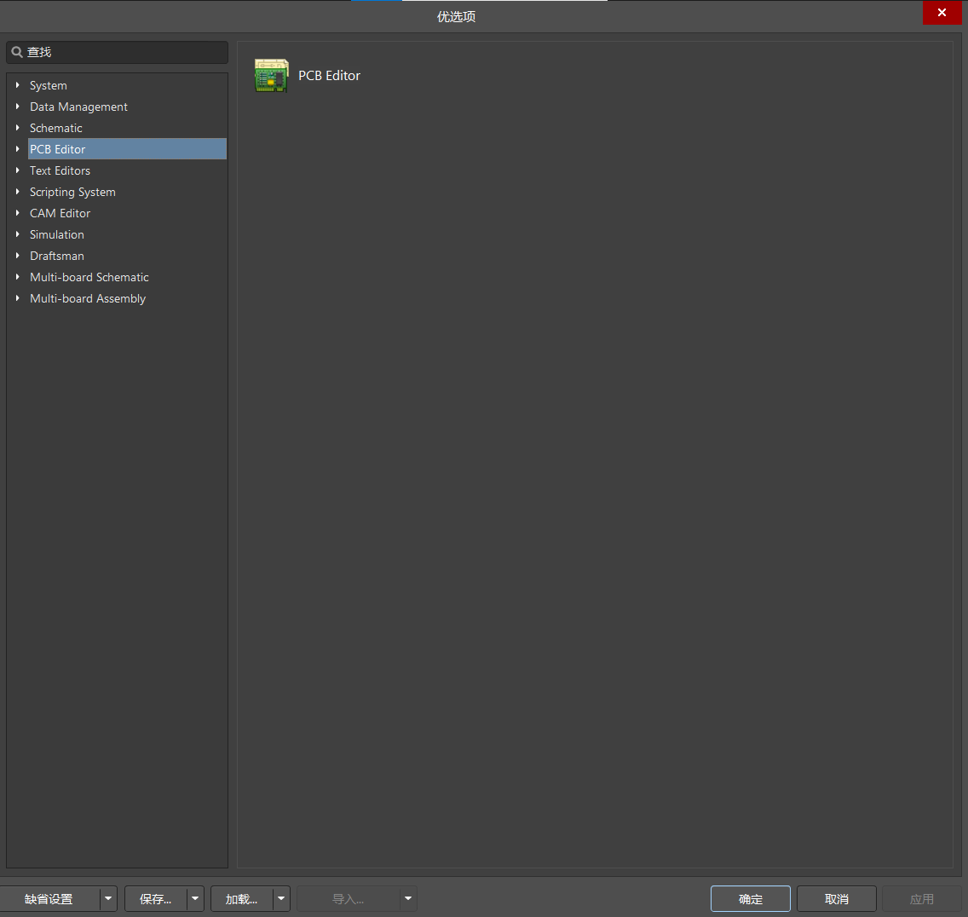This screenshot has width=968, height=917.
Task: Close the 优选项 dialog
Action: [942, 12]
